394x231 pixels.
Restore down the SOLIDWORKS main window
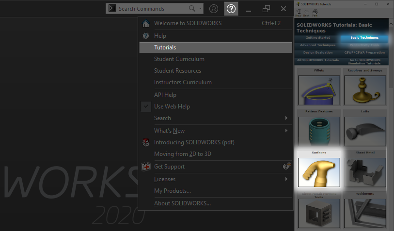click(x=266, y=9)
